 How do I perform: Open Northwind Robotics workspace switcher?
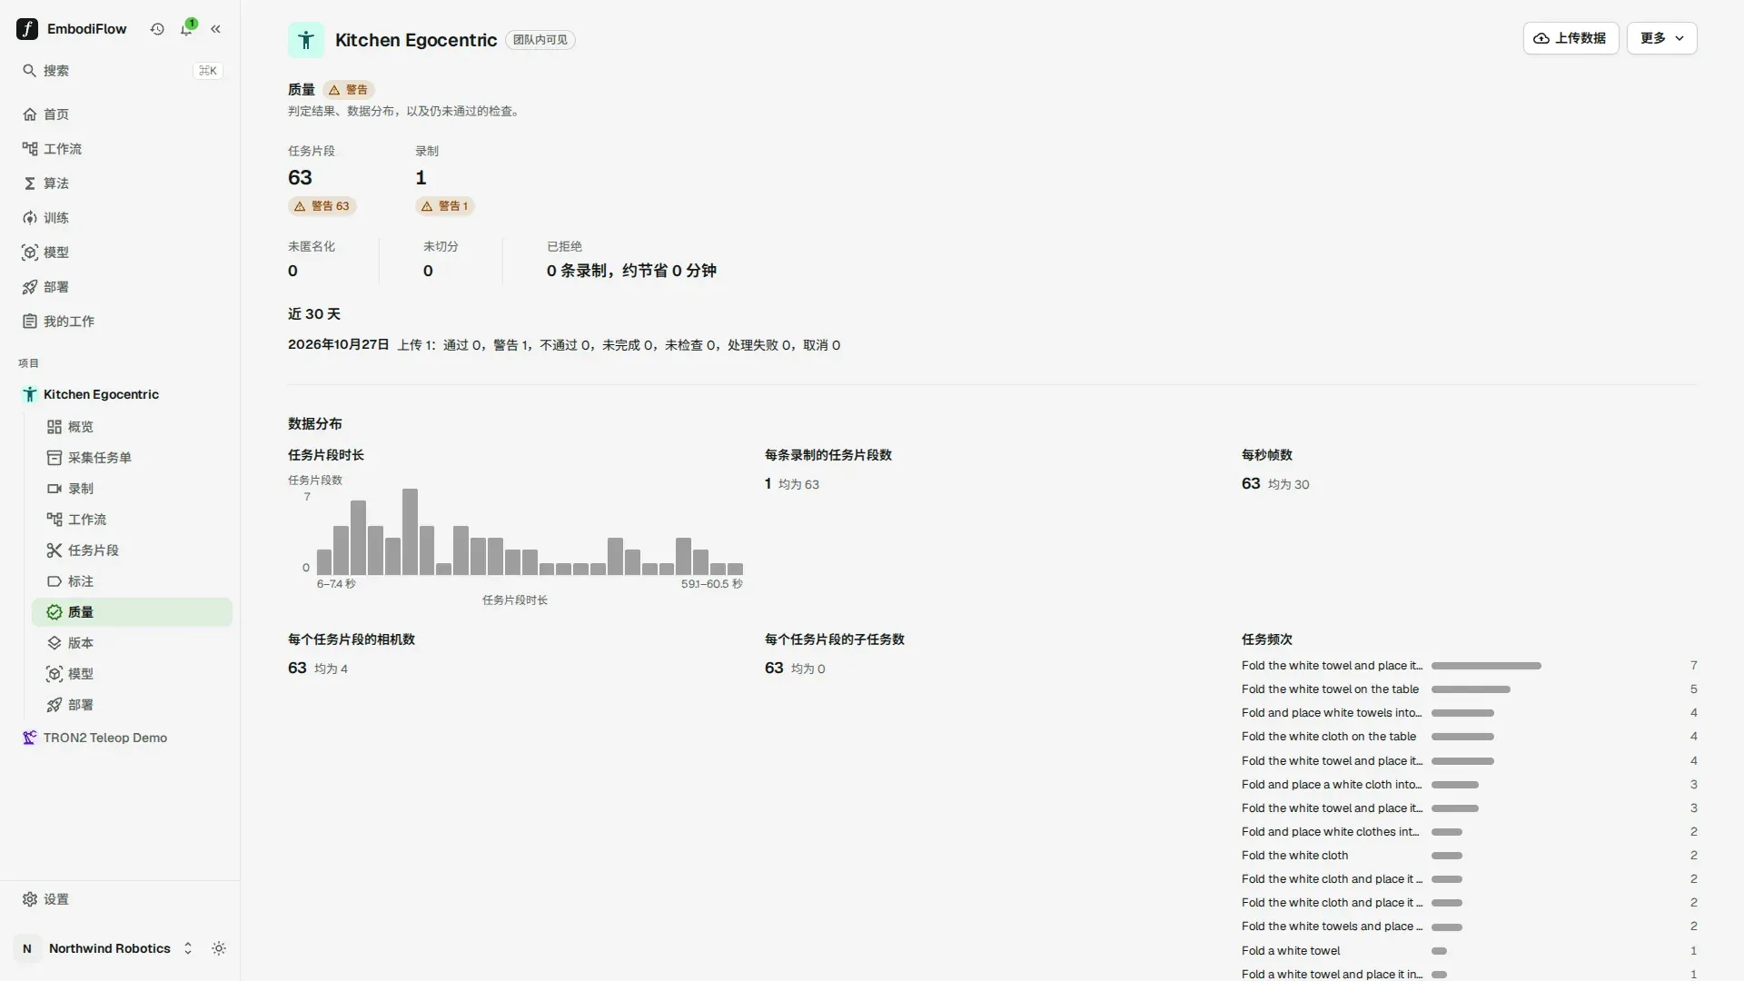click(x=105, y=948)
